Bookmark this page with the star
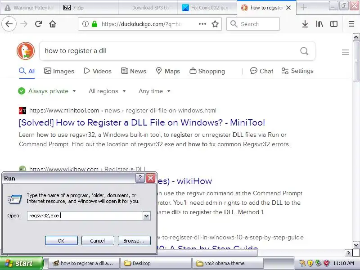Screen dimensions: 360x270 pyautogui.click(x=215, y=24)
